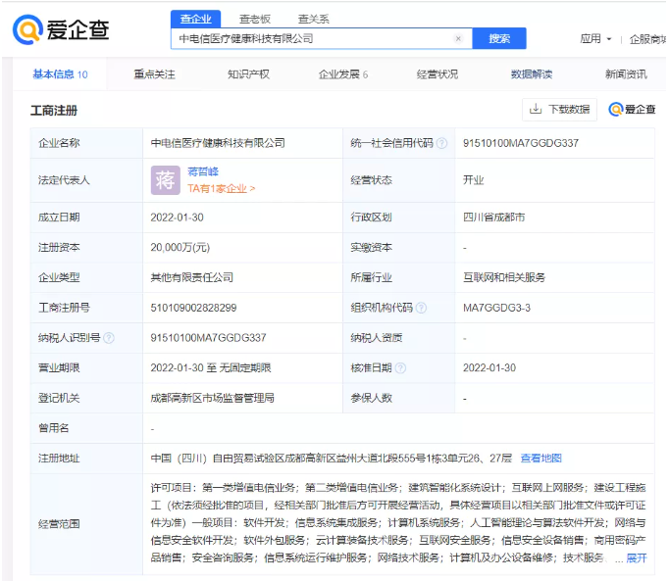Click the 工商注册号 value 510109002828299

coord(193,308)
